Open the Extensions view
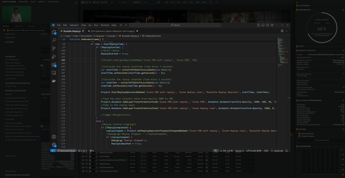 54,65
